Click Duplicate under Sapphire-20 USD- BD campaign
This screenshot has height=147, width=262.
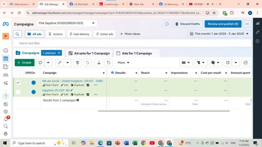click(77, 94)
